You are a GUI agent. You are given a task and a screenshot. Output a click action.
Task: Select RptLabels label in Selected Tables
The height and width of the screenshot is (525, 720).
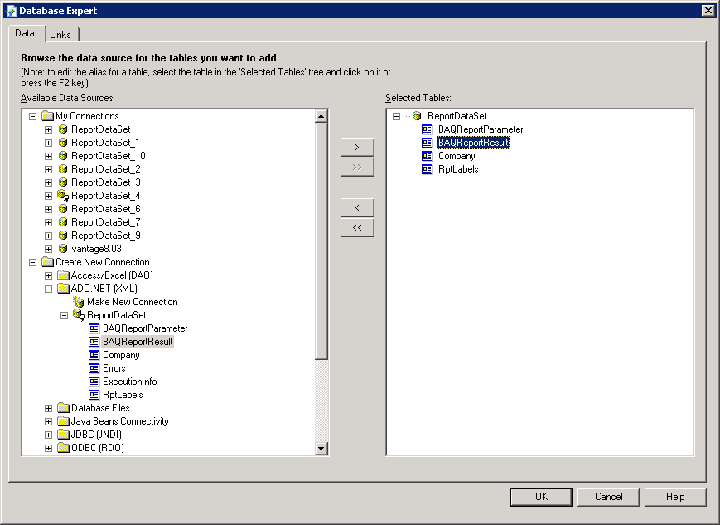pos(458,169)
